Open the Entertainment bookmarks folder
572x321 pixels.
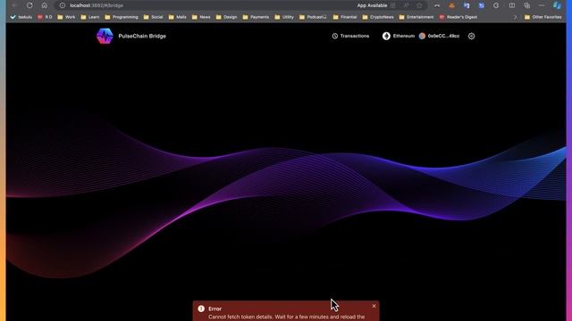416,17
